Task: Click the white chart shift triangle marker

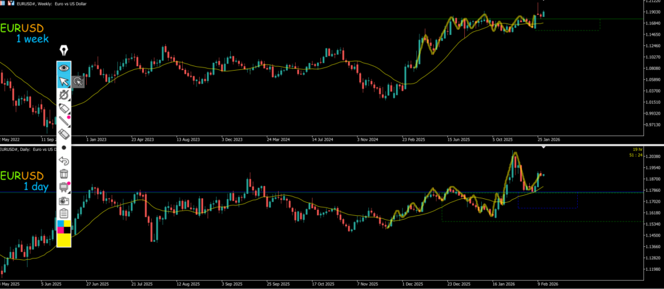Action: 543,148
